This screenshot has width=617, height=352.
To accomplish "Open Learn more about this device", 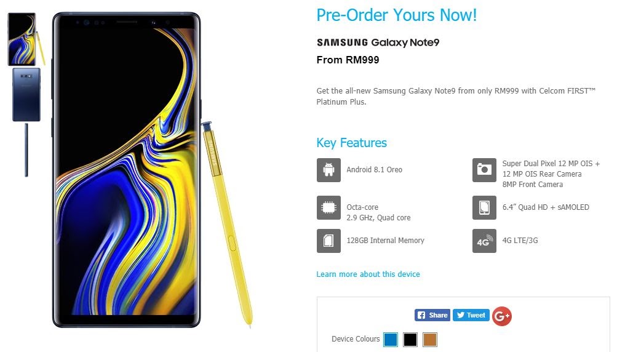I will (368, 274).
